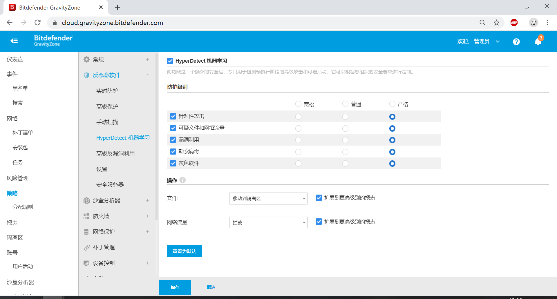
Task: Click the 网络保护 stack icon
Action: (86, 232)
